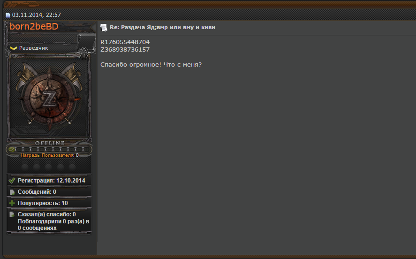Open born2beBD user profile link
Screen dimensions: 416x259
(34, 26)
